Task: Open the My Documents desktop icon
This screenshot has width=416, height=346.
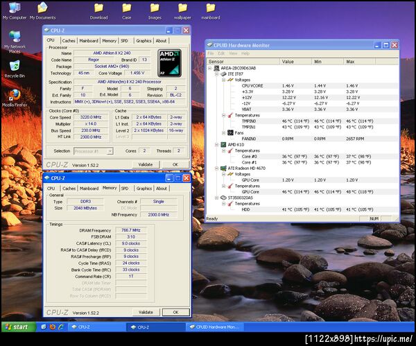Action: point(42,10)
